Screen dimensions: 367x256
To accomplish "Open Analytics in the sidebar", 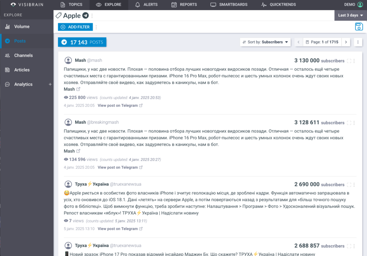I will click(23, 84).
